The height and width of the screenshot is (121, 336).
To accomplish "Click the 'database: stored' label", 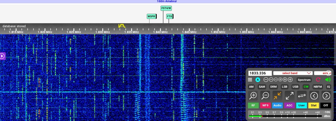I will click(x=14, y=26).
